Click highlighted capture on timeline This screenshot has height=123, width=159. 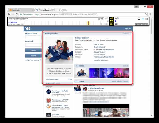(88, 23)
